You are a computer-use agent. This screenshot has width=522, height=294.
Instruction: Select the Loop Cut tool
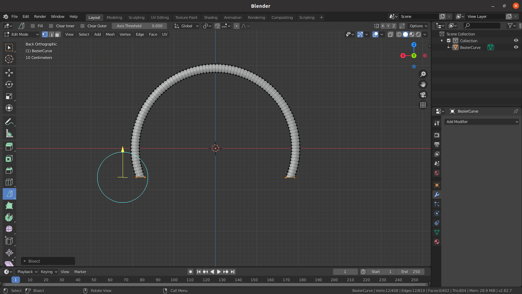point(9,182)
